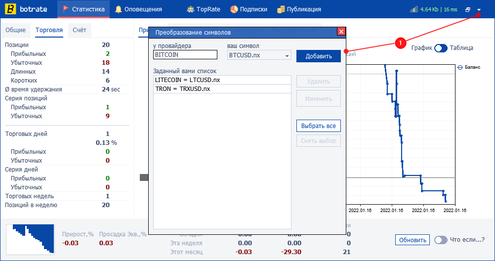Toggle Что если...? switch
495x261 pixels.
441,240
